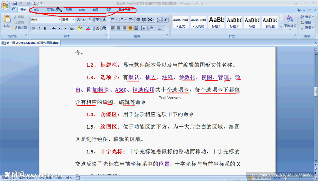Image resolution: width=318 pixels, height=181 pixels.
Task: Toggle the bulleted list
Action: click(x=113, y=20)
